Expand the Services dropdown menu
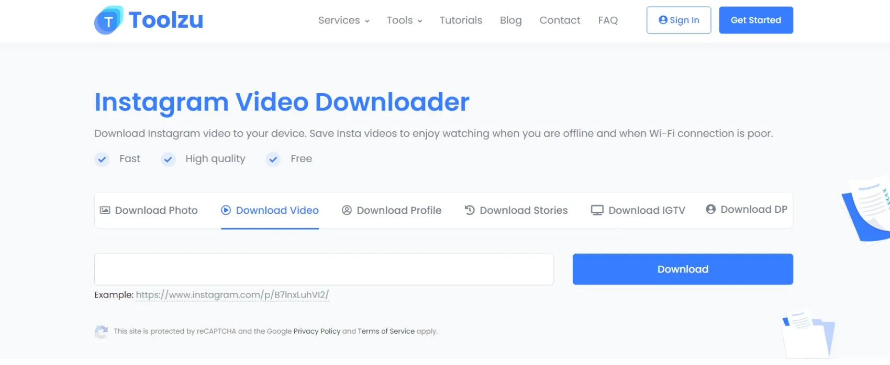The width and height of the screenshot is (890, 365). [344, 20]
